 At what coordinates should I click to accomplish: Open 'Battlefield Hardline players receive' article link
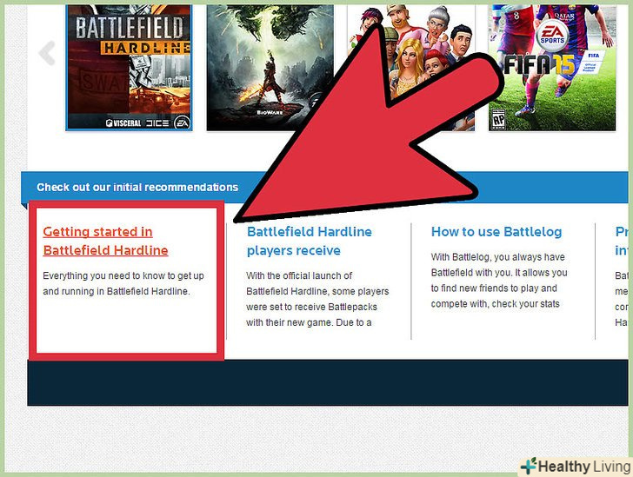pos(310,241)
